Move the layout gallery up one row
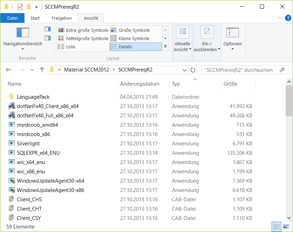293x232 pixels. [x=165, y=30]
